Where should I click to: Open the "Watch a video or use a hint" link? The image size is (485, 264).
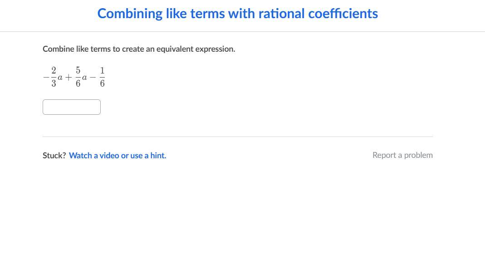tap(118, 155)
